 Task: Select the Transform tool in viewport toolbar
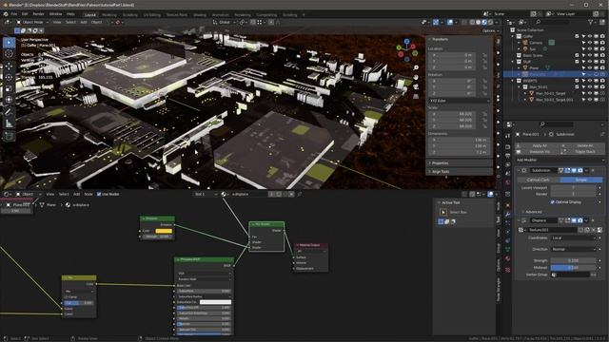(x=9, y=100)
